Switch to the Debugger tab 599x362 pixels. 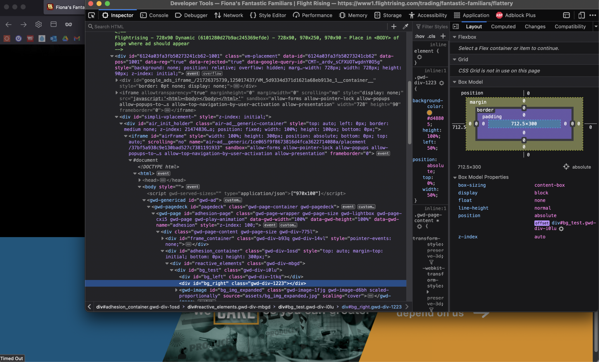pyautogui.click(x=191, y=15)
